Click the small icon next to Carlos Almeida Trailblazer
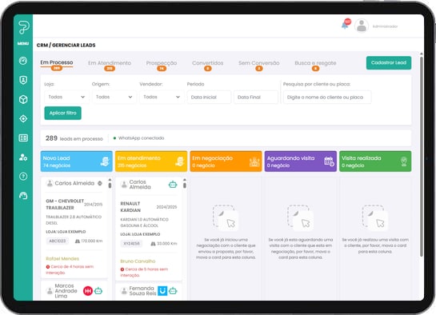 (x=100, y=183)
